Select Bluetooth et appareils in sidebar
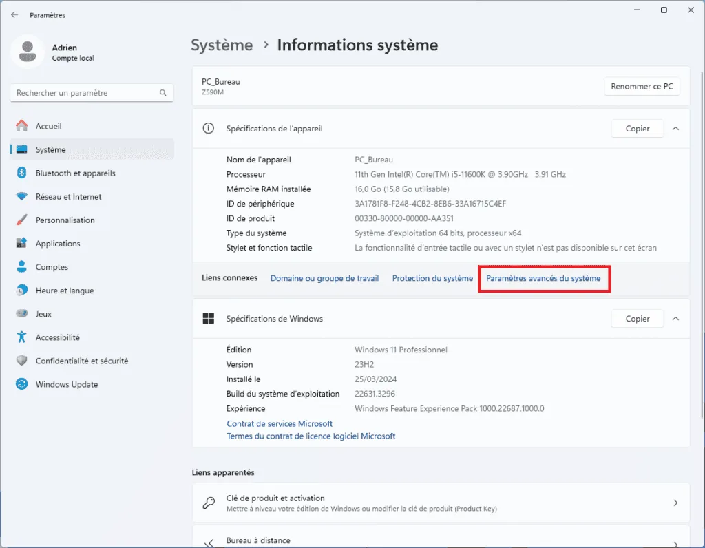The image size is (705, 548). coord(92,173)
